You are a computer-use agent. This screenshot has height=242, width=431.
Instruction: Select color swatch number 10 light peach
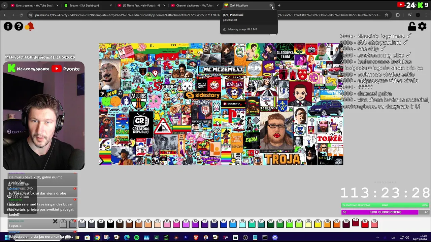[158, 224]
